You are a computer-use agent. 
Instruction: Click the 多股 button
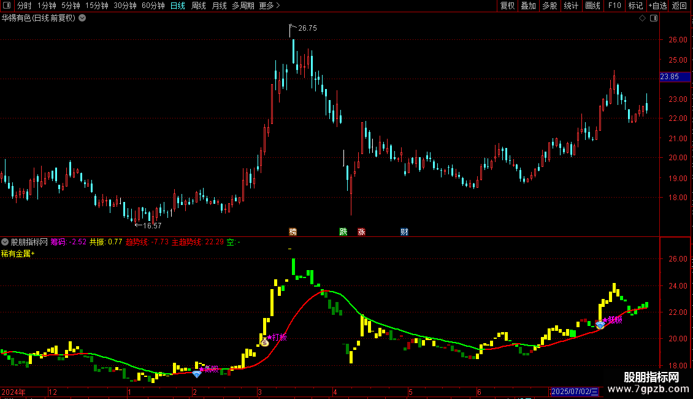pos(550,6)
